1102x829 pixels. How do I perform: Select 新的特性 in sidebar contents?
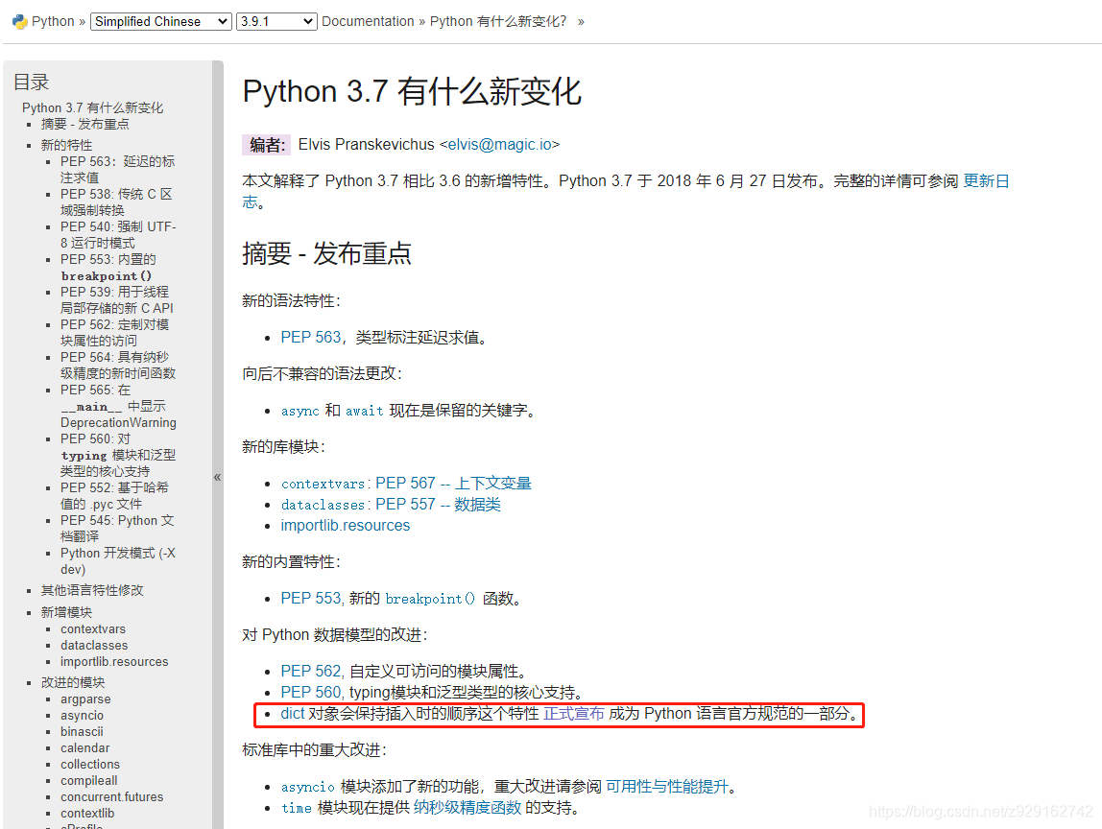67,145
